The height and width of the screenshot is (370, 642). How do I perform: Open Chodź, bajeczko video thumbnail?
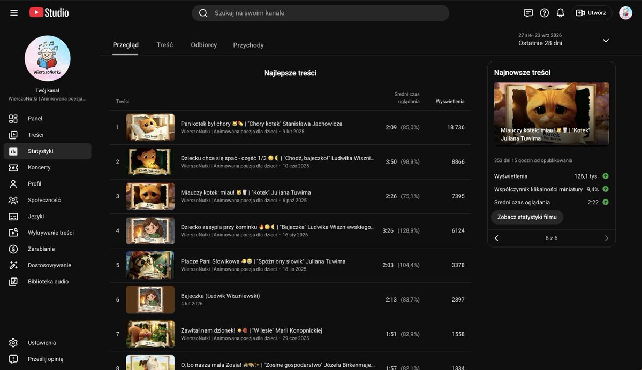coord(150,162)
